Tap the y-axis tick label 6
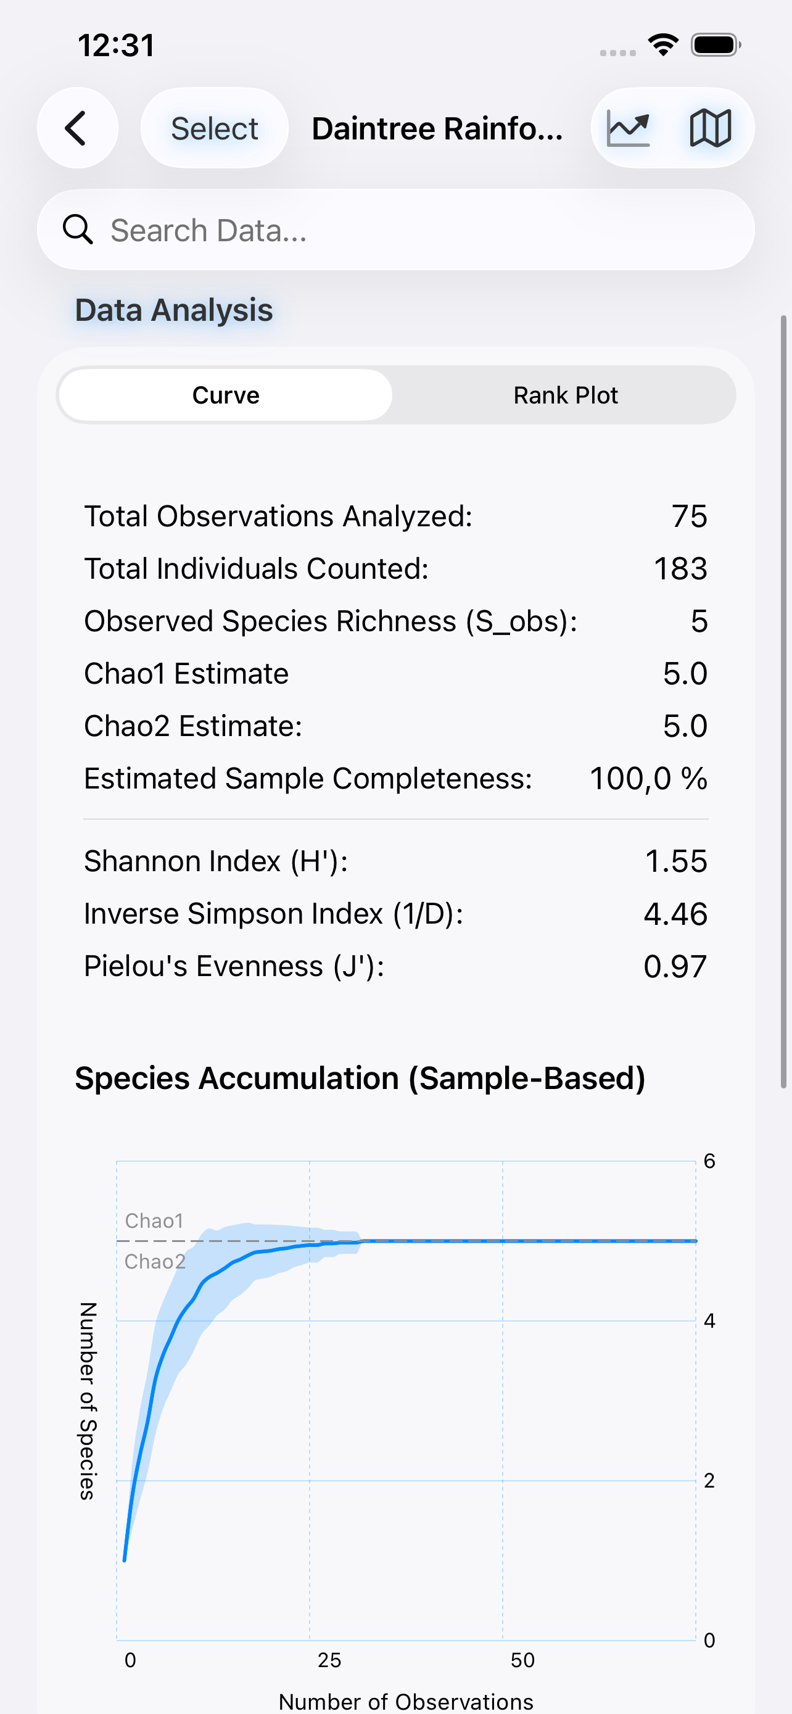 point(709,1161)
